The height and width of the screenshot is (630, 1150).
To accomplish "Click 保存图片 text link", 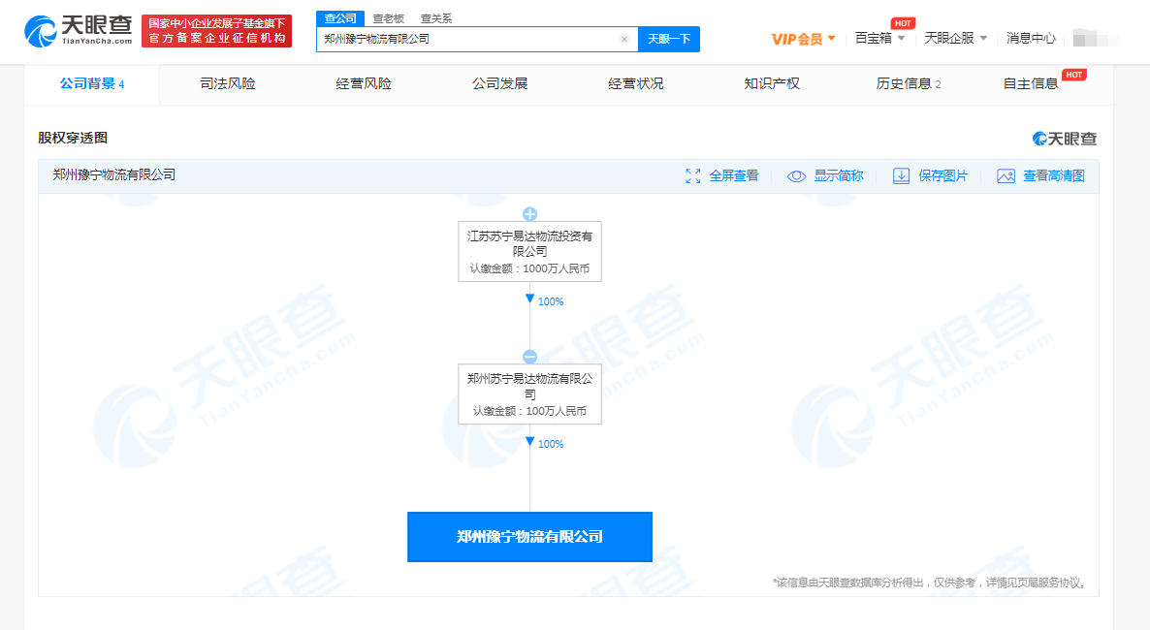I will coord(942,176).
